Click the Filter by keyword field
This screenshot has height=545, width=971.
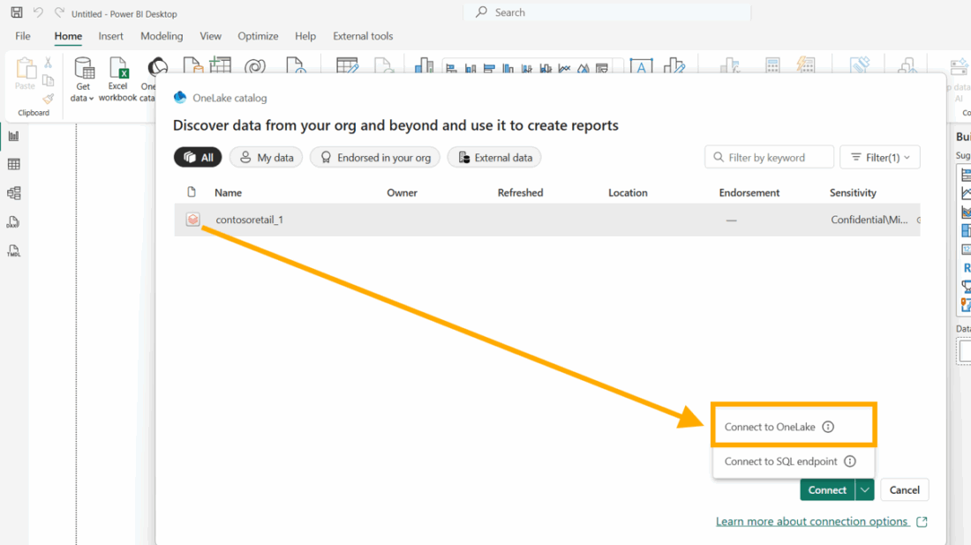click(x=769, y=158)
